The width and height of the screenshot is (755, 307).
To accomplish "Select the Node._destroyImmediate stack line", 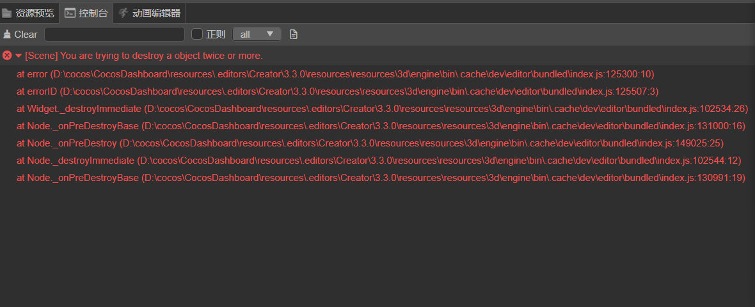I will click(378, 161).
